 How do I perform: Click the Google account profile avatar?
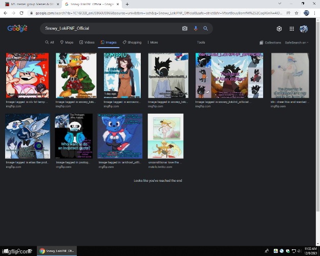[304, 29]
